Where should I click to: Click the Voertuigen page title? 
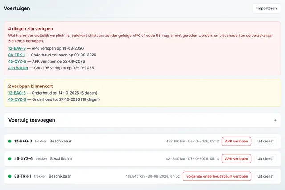coord(17,8)
